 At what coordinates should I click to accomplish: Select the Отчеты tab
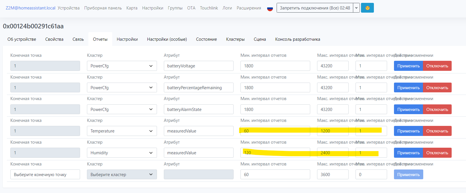point(100,39)
